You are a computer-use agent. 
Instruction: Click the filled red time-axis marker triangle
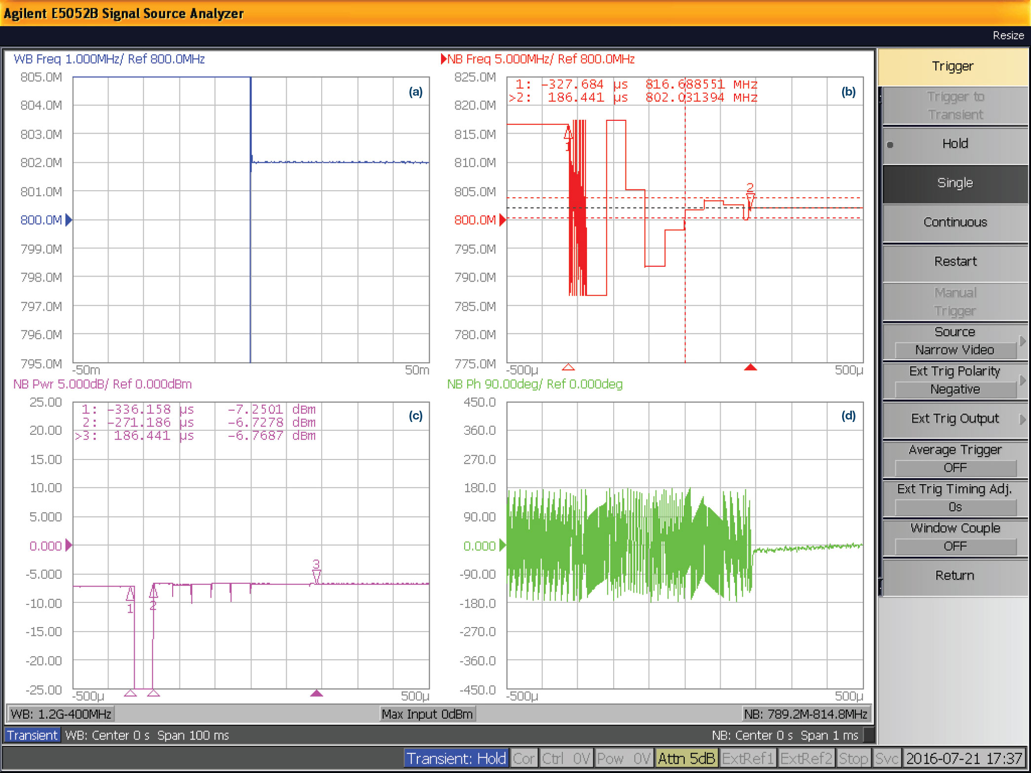[750, 367]
